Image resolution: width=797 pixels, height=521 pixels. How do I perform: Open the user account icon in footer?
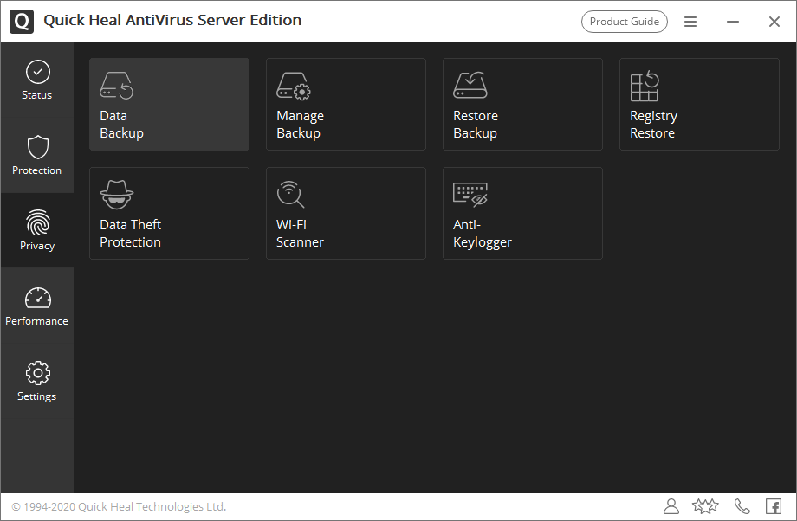[671, 506]
